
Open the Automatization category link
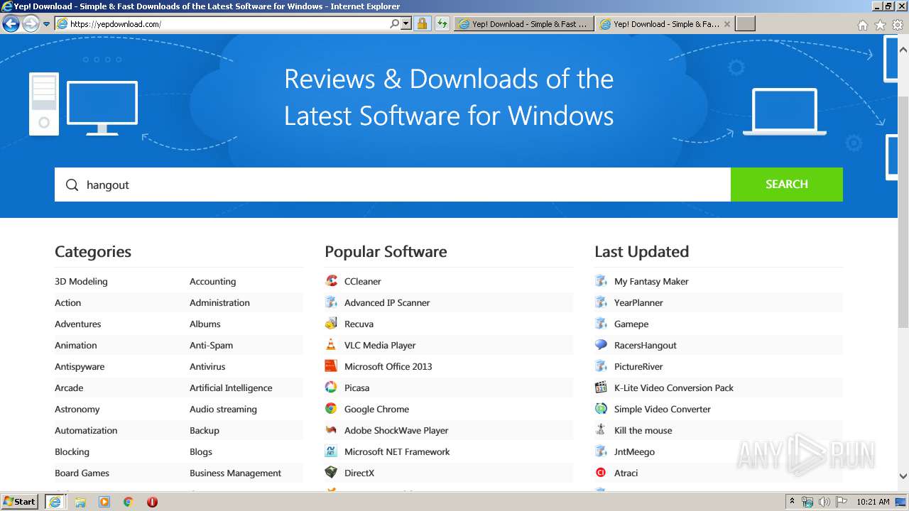pos(86,430)
